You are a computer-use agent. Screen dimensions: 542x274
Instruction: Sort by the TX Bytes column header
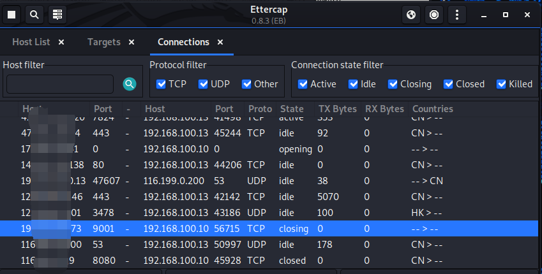(337, 109)
